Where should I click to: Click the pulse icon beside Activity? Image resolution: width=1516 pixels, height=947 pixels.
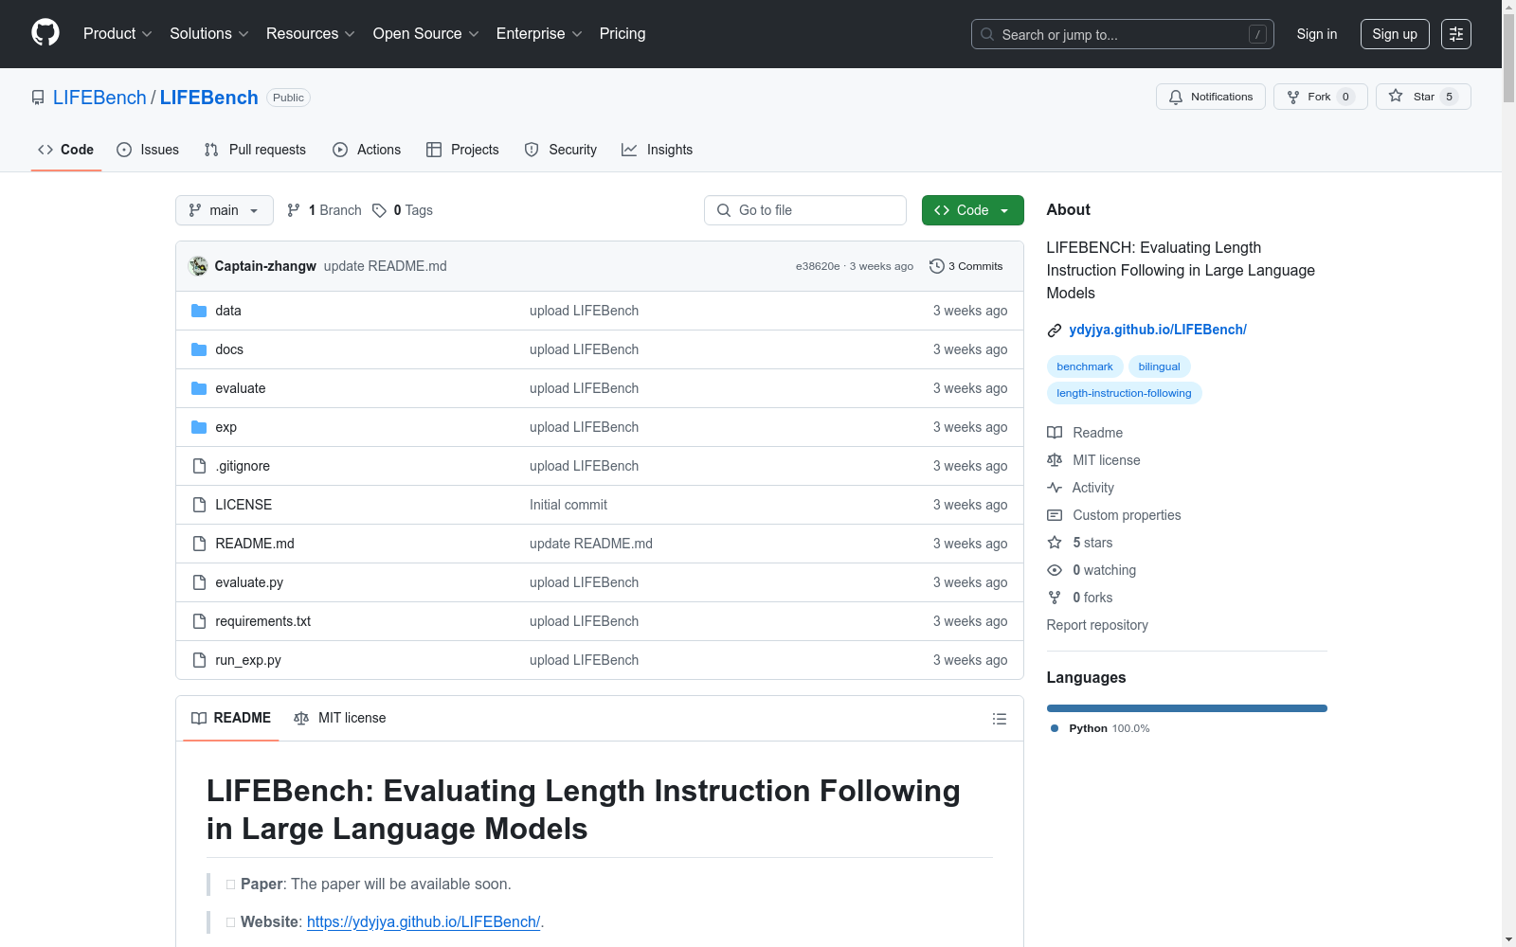click(1055, 488)
